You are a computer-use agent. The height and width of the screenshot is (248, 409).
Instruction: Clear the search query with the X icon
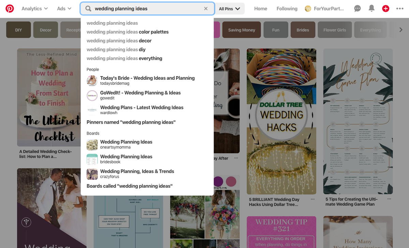206,9
